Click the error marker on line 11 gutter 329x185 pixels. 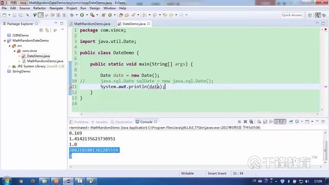(x=70, y=87)
